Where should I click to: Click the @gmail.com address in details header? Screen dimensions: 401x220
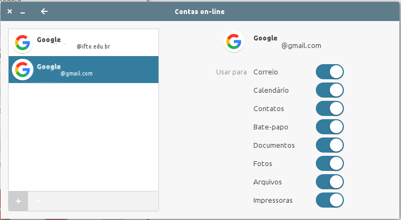(301, 46)
